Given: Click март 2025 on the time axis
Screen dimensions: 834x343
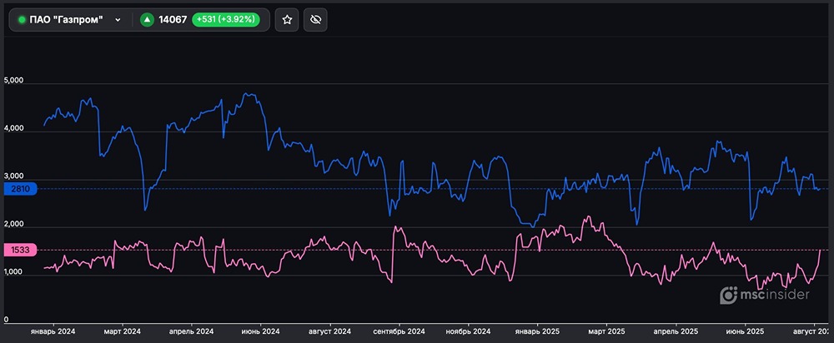Looking at the screenshot, I should tap(609, 331).
